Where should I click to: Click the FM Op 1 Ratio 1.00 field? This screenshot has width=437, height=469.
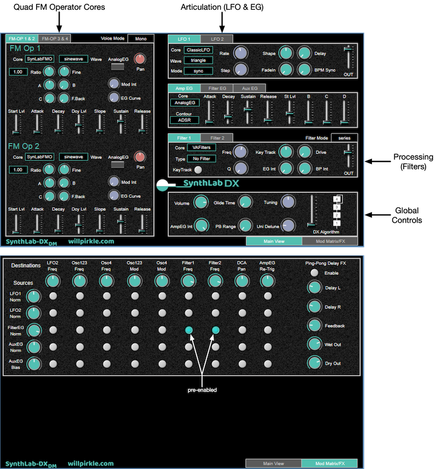[x=18, y=72]
